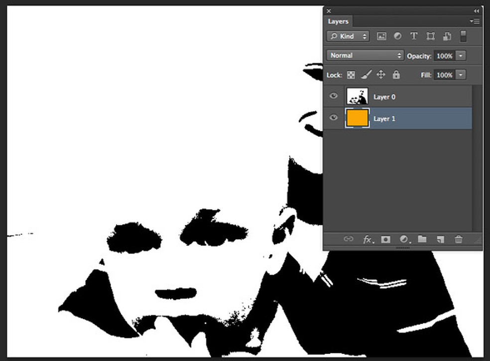Add a layer mask to Layer 1

click(x=386, y=240)
